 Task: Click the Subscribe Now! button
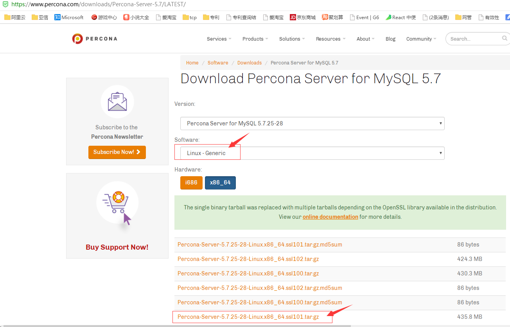click(x=117, y=152)
